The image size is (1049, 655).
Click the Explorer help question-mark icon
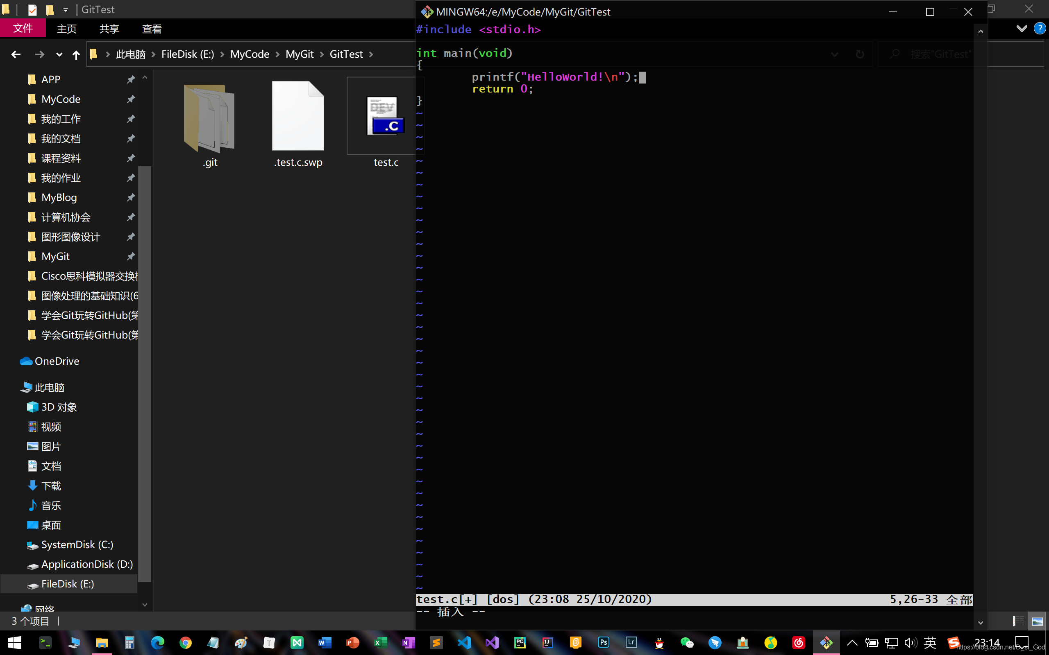pos(1040,29)
